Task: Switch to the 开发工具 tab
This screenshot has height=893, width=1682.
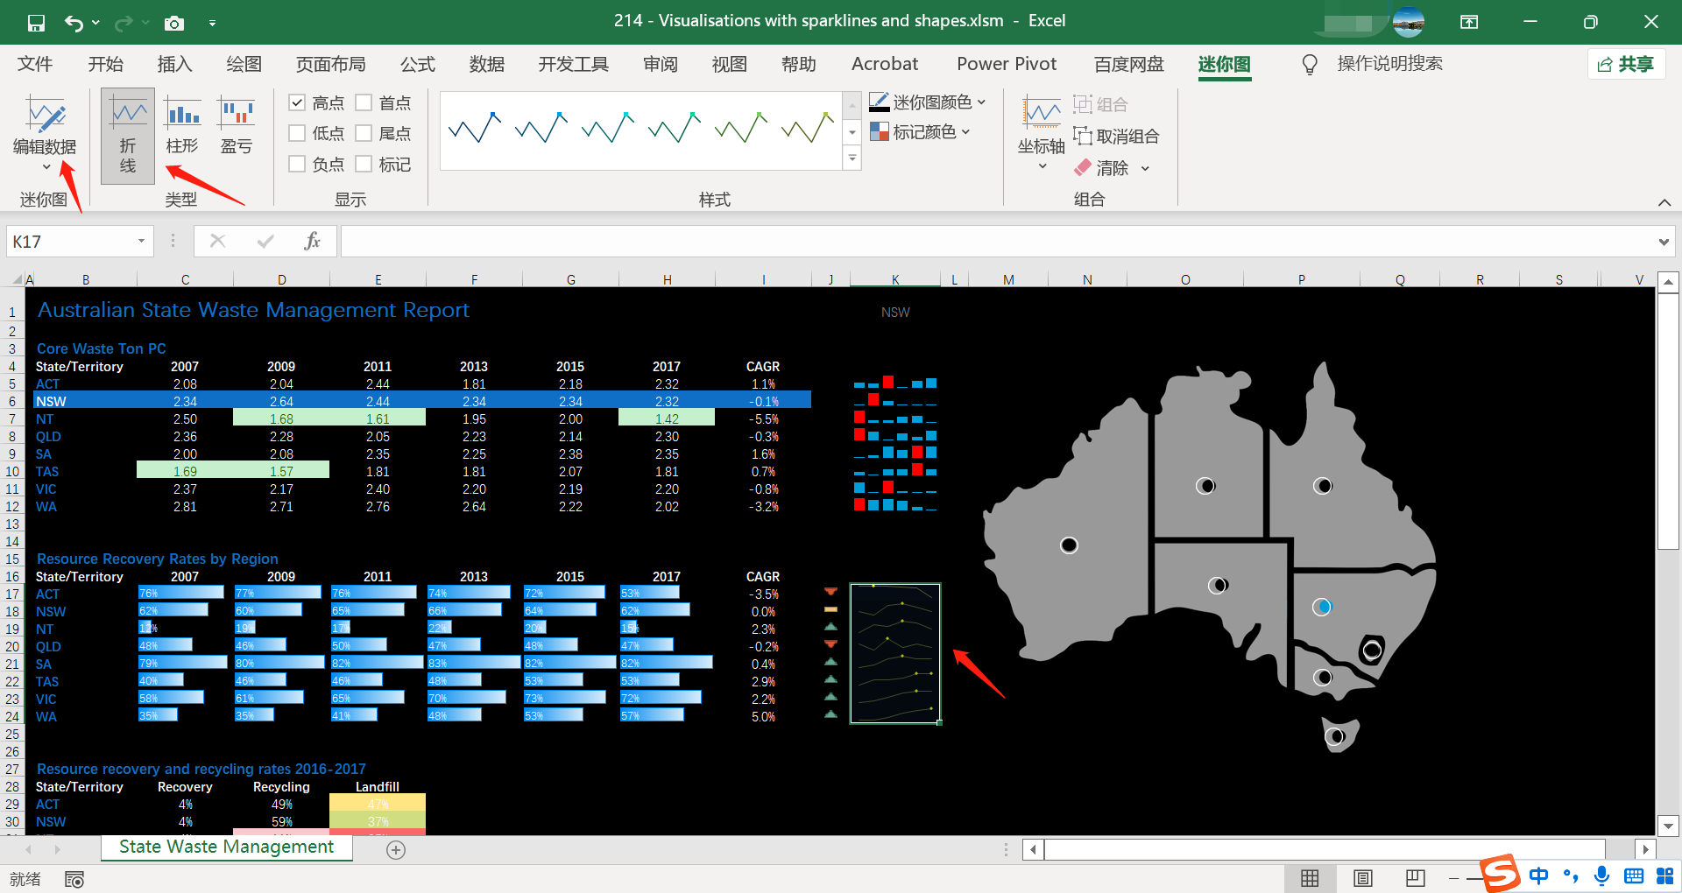Action: click(x=573, y=64)
